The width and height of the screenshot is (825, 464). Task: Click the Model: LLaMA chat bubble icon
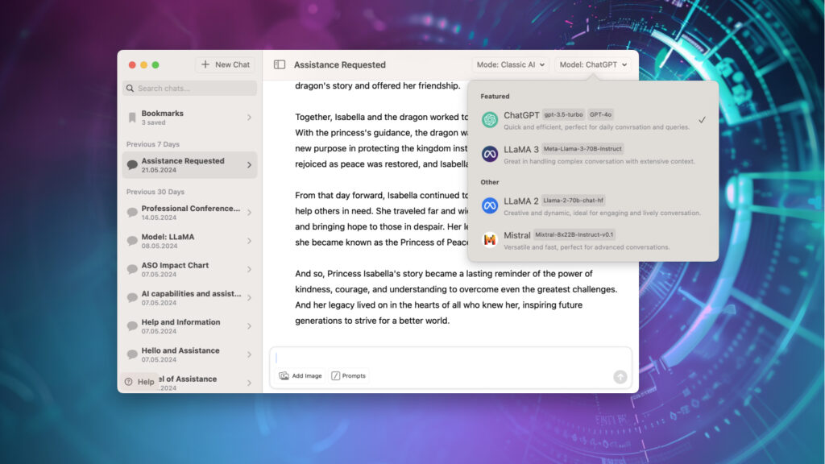click(132, 241)
